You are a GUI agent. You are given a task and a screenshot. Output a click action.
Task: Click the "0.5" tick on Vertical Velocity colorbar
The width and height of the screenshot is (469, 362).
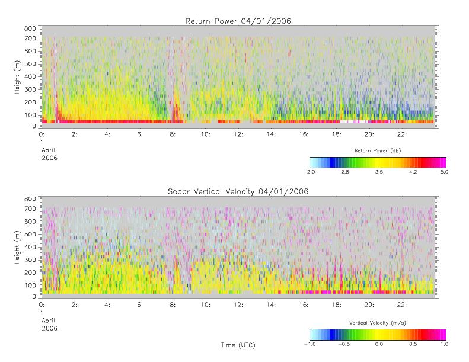pos(413,344)
